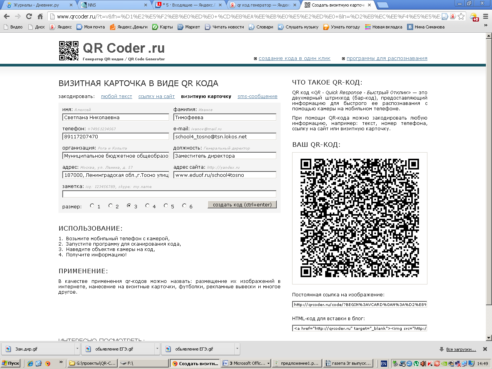Viewport: 492px width, 369px height.
Task: Click the page scroll down arrow
Action: [x=489, y=338]
